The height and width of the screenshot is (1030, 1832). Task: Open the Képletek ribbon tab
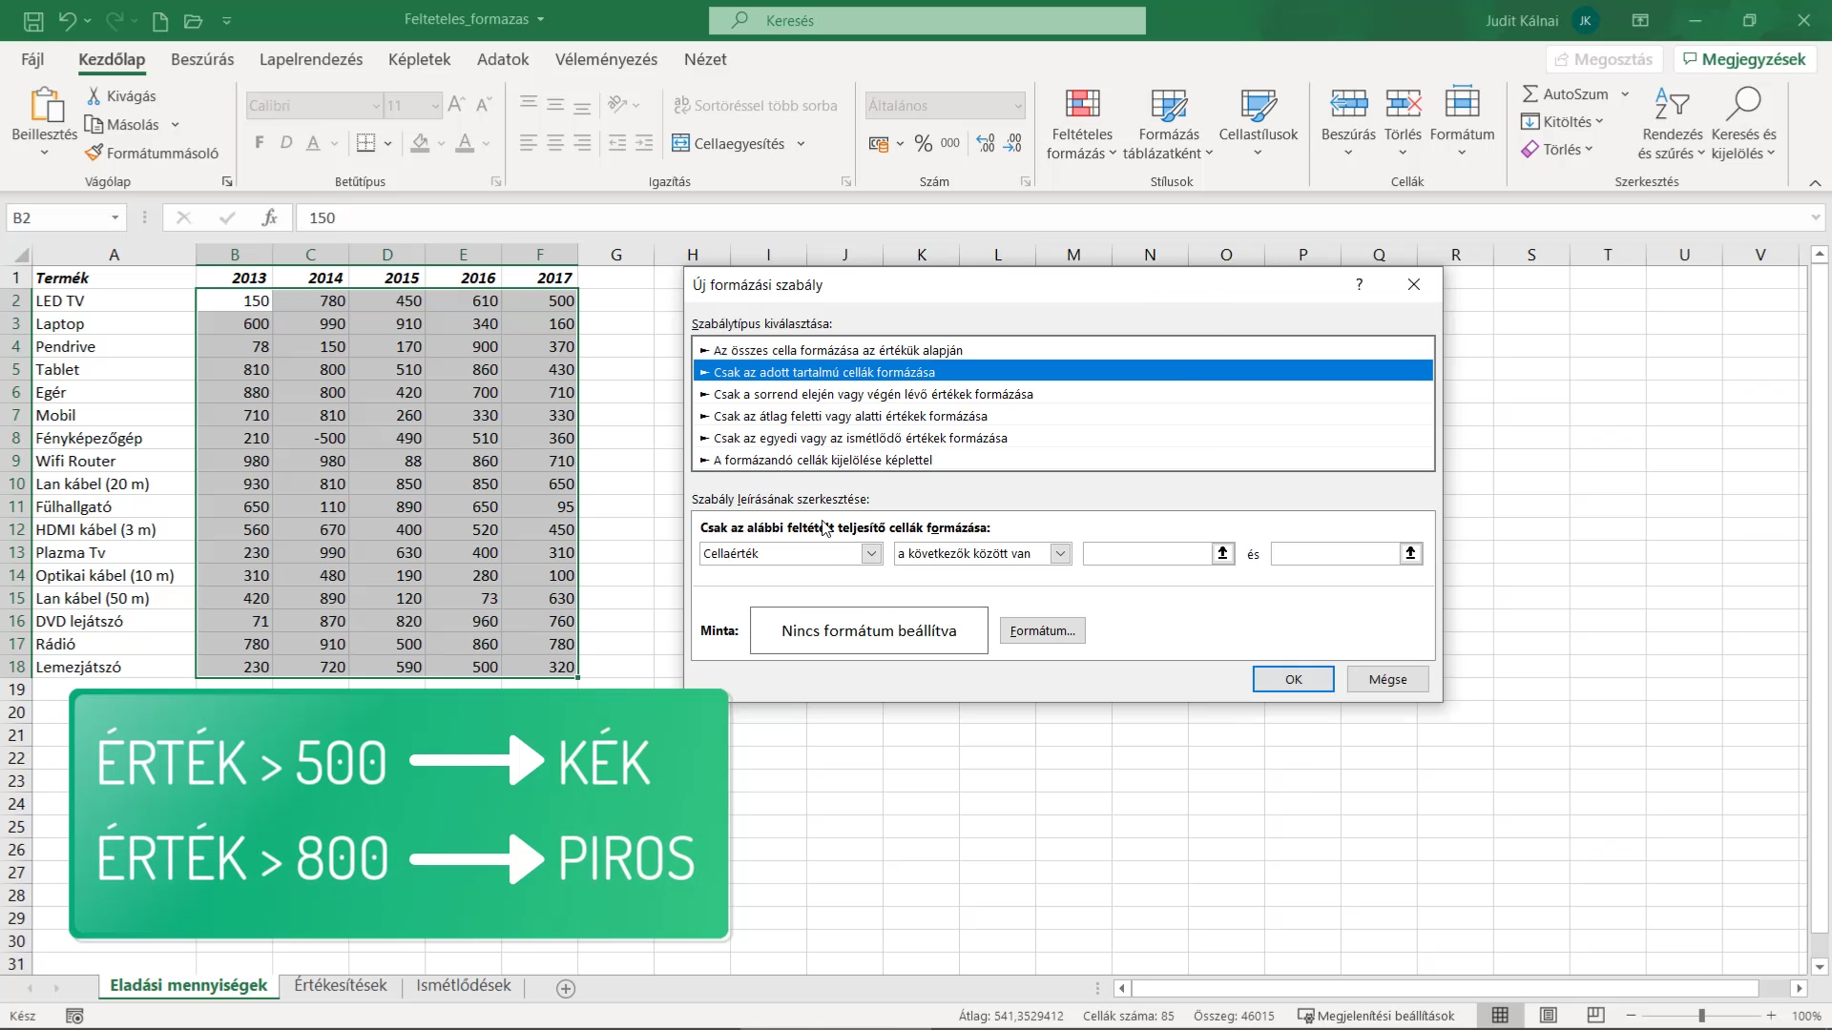pos(419,59)
